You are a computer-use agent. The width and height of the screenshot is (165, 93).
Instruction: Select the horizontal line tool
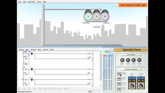click(61, 88)
